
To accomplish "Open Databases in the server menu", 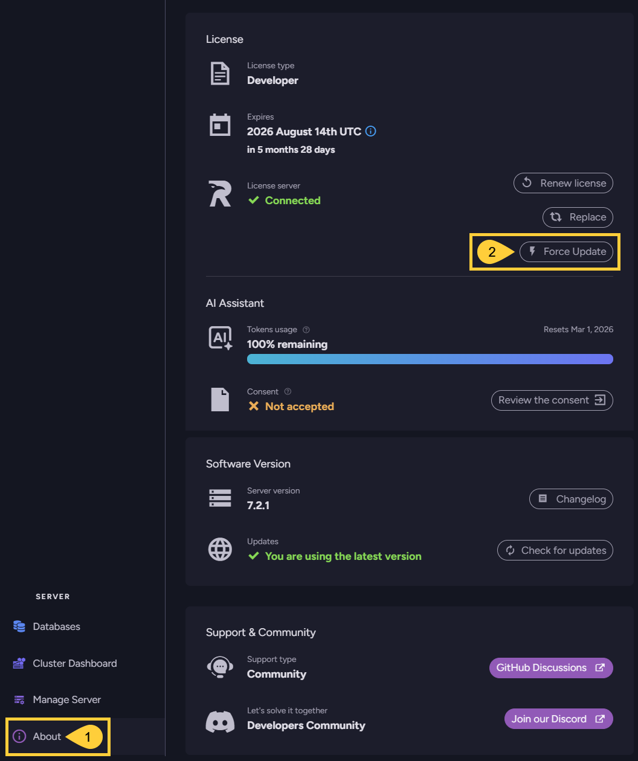I will pyautogui.click(x=56, y=626).
